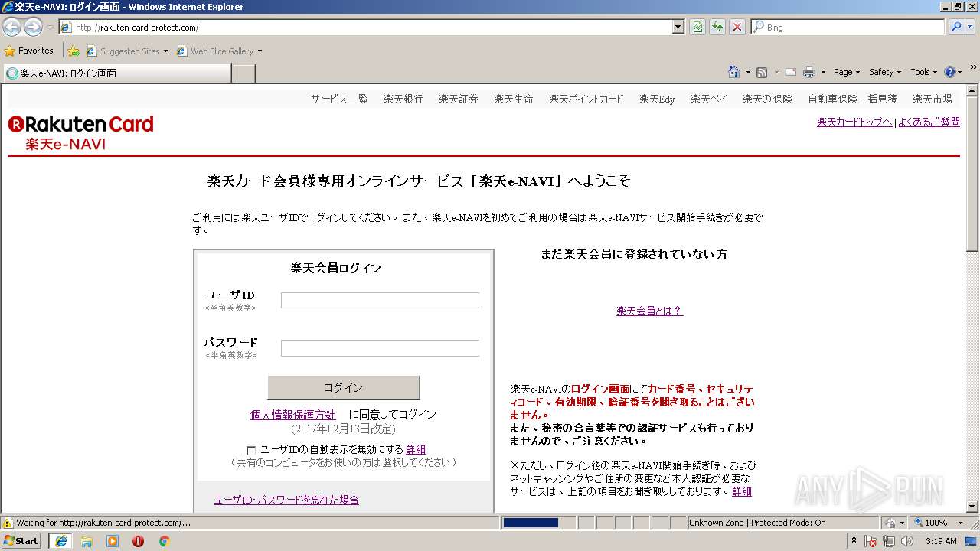Click the Stop loading red X icon
This screenshot has width=980, height=551.
[x=737, y=27]
